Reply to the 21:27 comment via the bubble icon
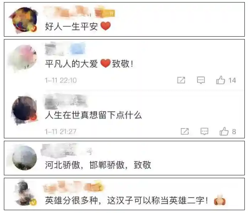 tap(204, 131)
